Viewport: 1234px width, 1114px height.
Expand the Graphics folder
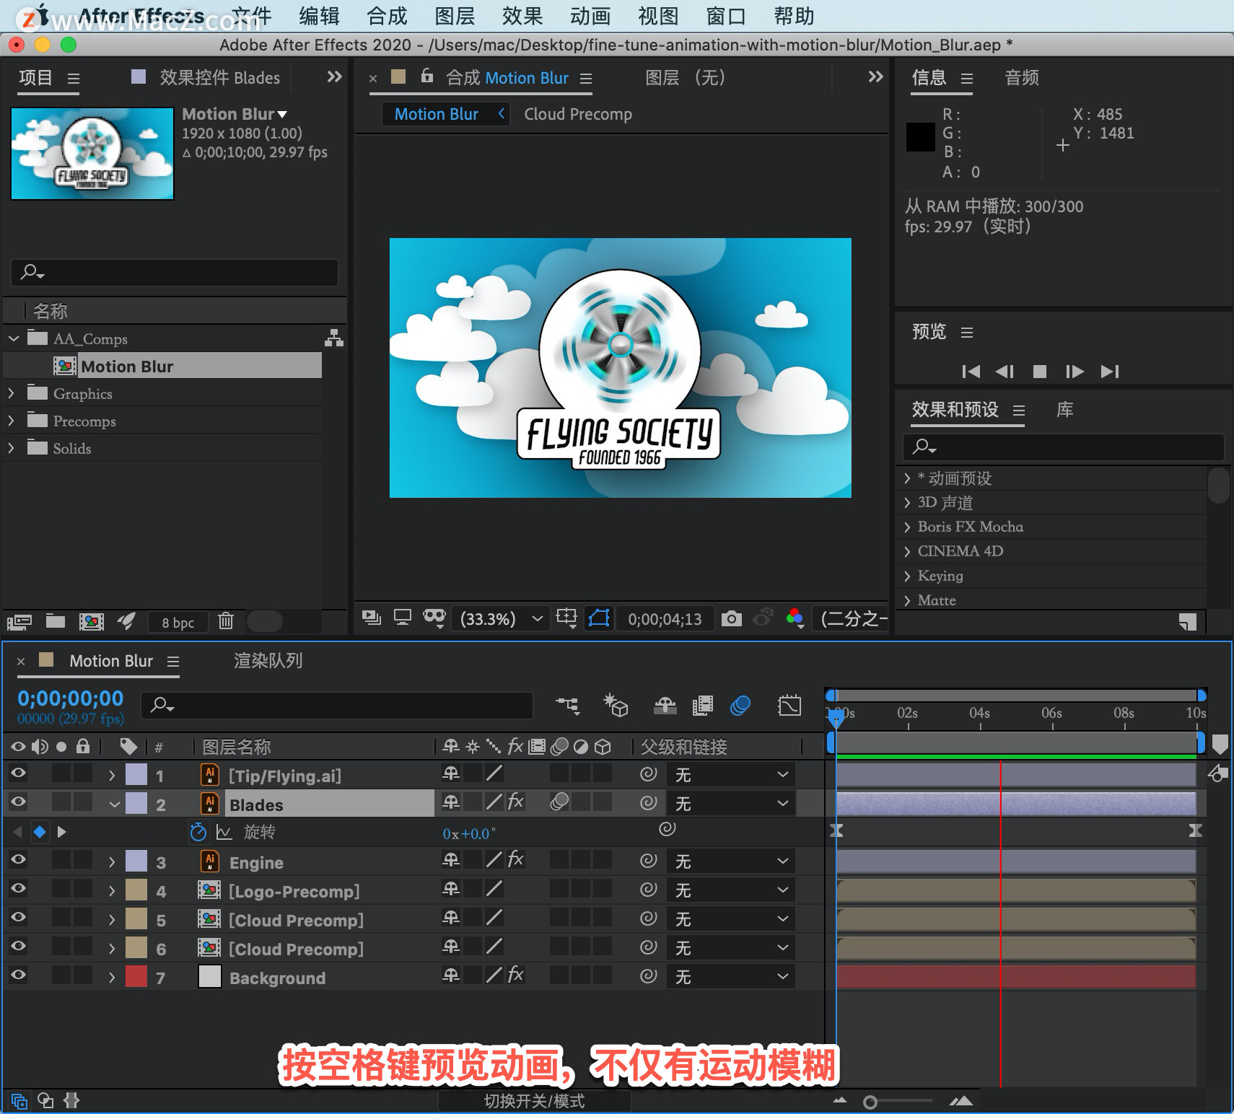tap(12, 393)
